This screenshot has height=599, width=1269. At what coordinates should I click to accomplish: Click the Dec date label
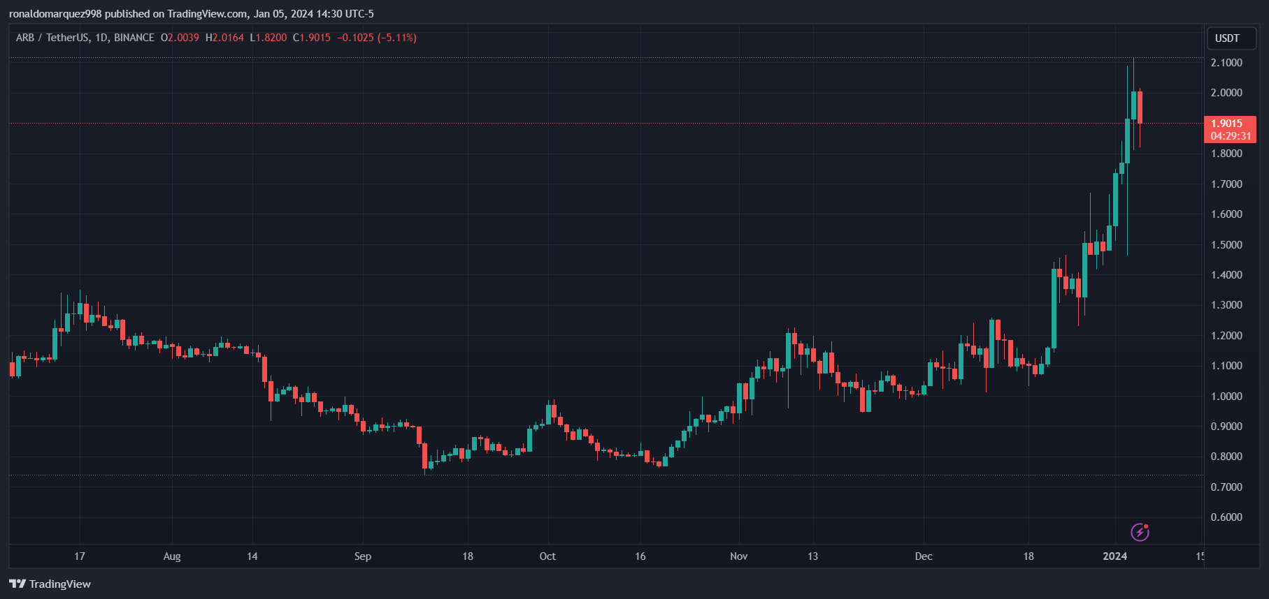(924, 556)
